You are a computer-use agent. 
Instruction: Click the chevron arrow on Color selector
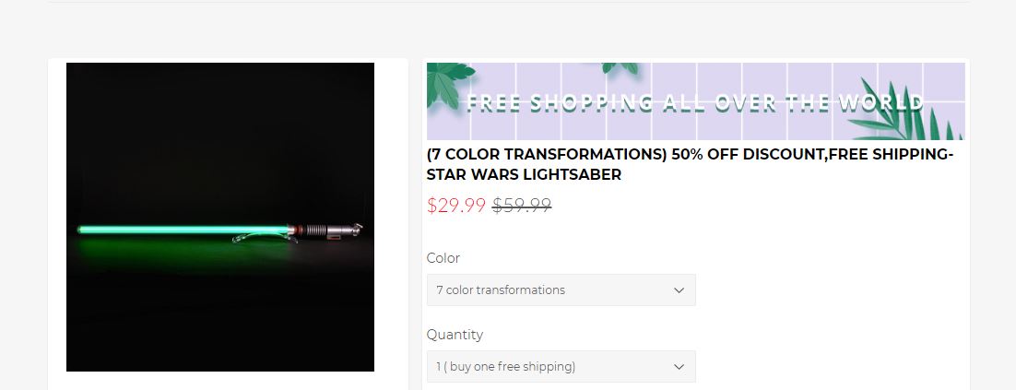click(679, 290)
